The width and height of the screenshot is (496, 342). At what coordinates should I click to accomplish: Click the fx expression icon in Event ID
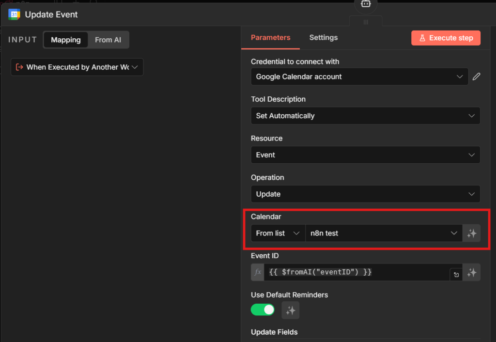pos(258,272)
